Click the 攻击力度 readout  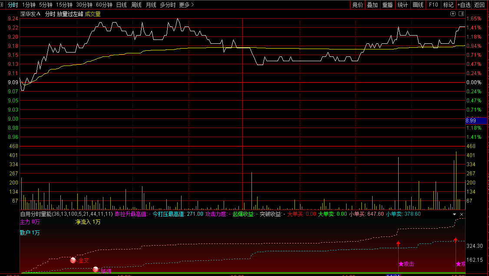218,214
